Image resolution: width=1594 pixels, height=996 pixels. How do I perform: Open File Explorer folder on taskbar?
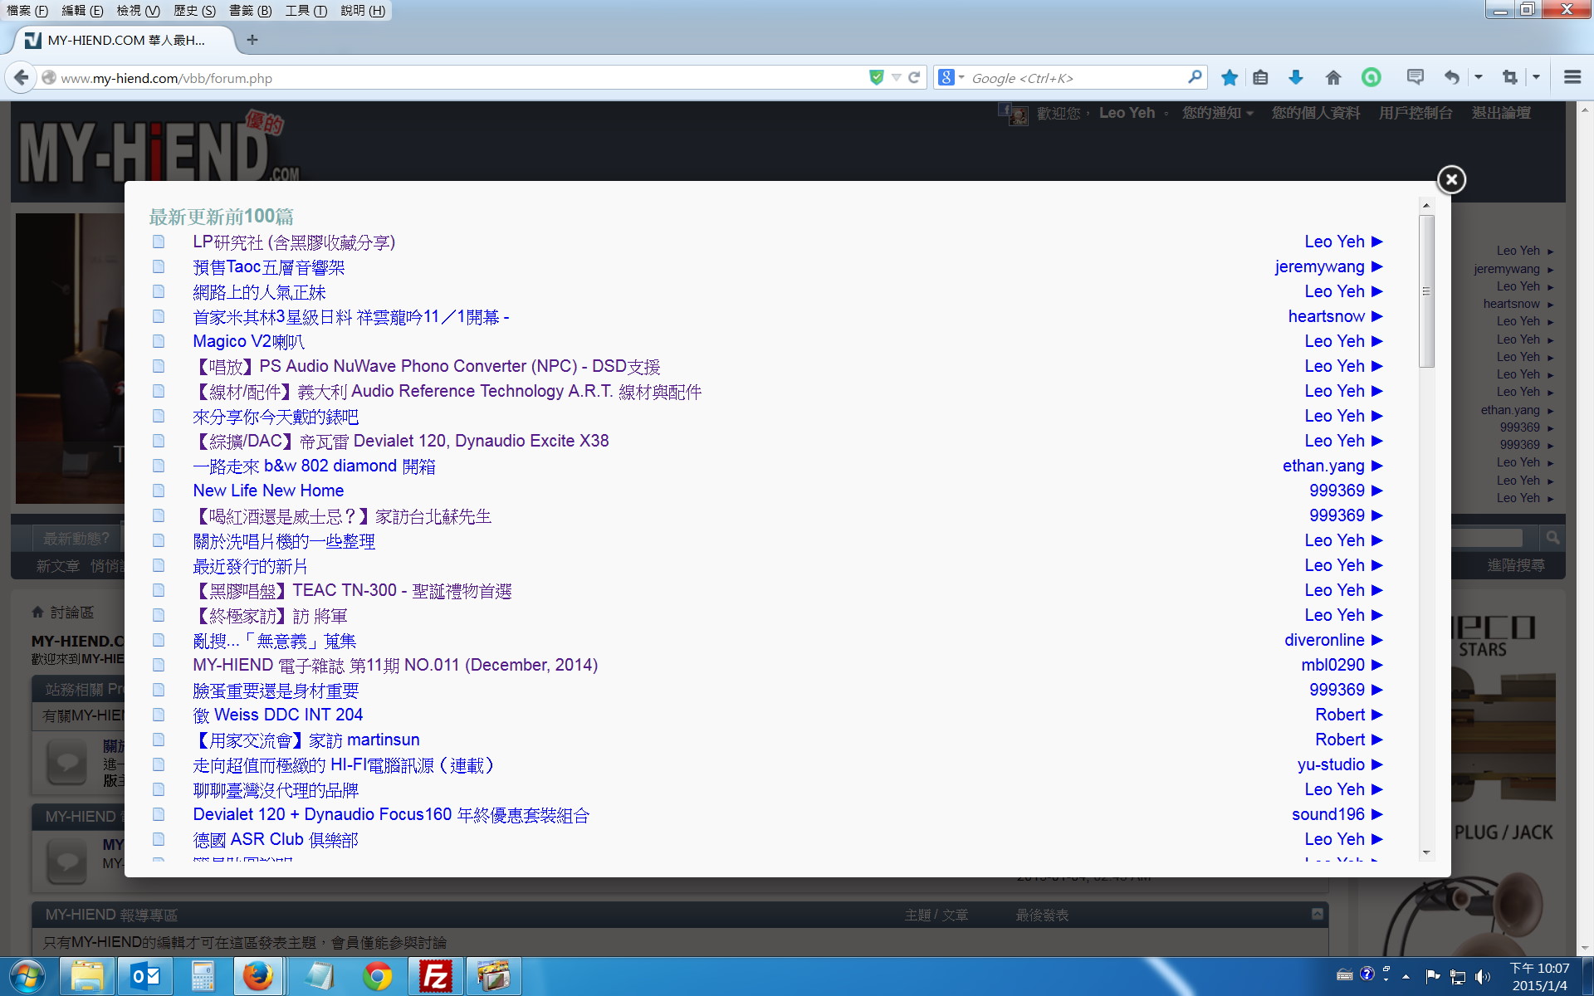87,976
